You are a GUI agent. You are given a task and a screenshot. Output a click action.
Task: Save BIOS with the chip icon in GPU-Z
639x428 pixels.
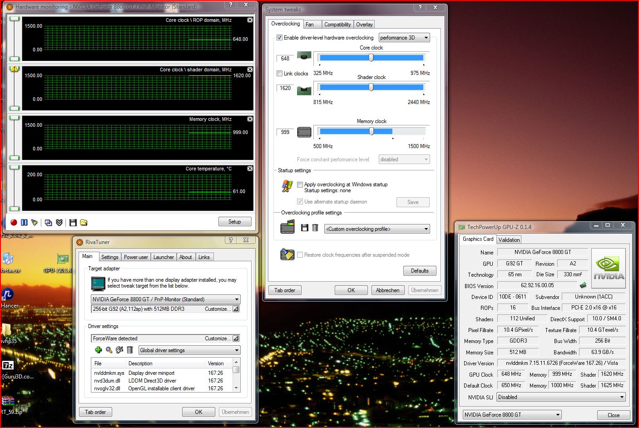pos(584,285)
